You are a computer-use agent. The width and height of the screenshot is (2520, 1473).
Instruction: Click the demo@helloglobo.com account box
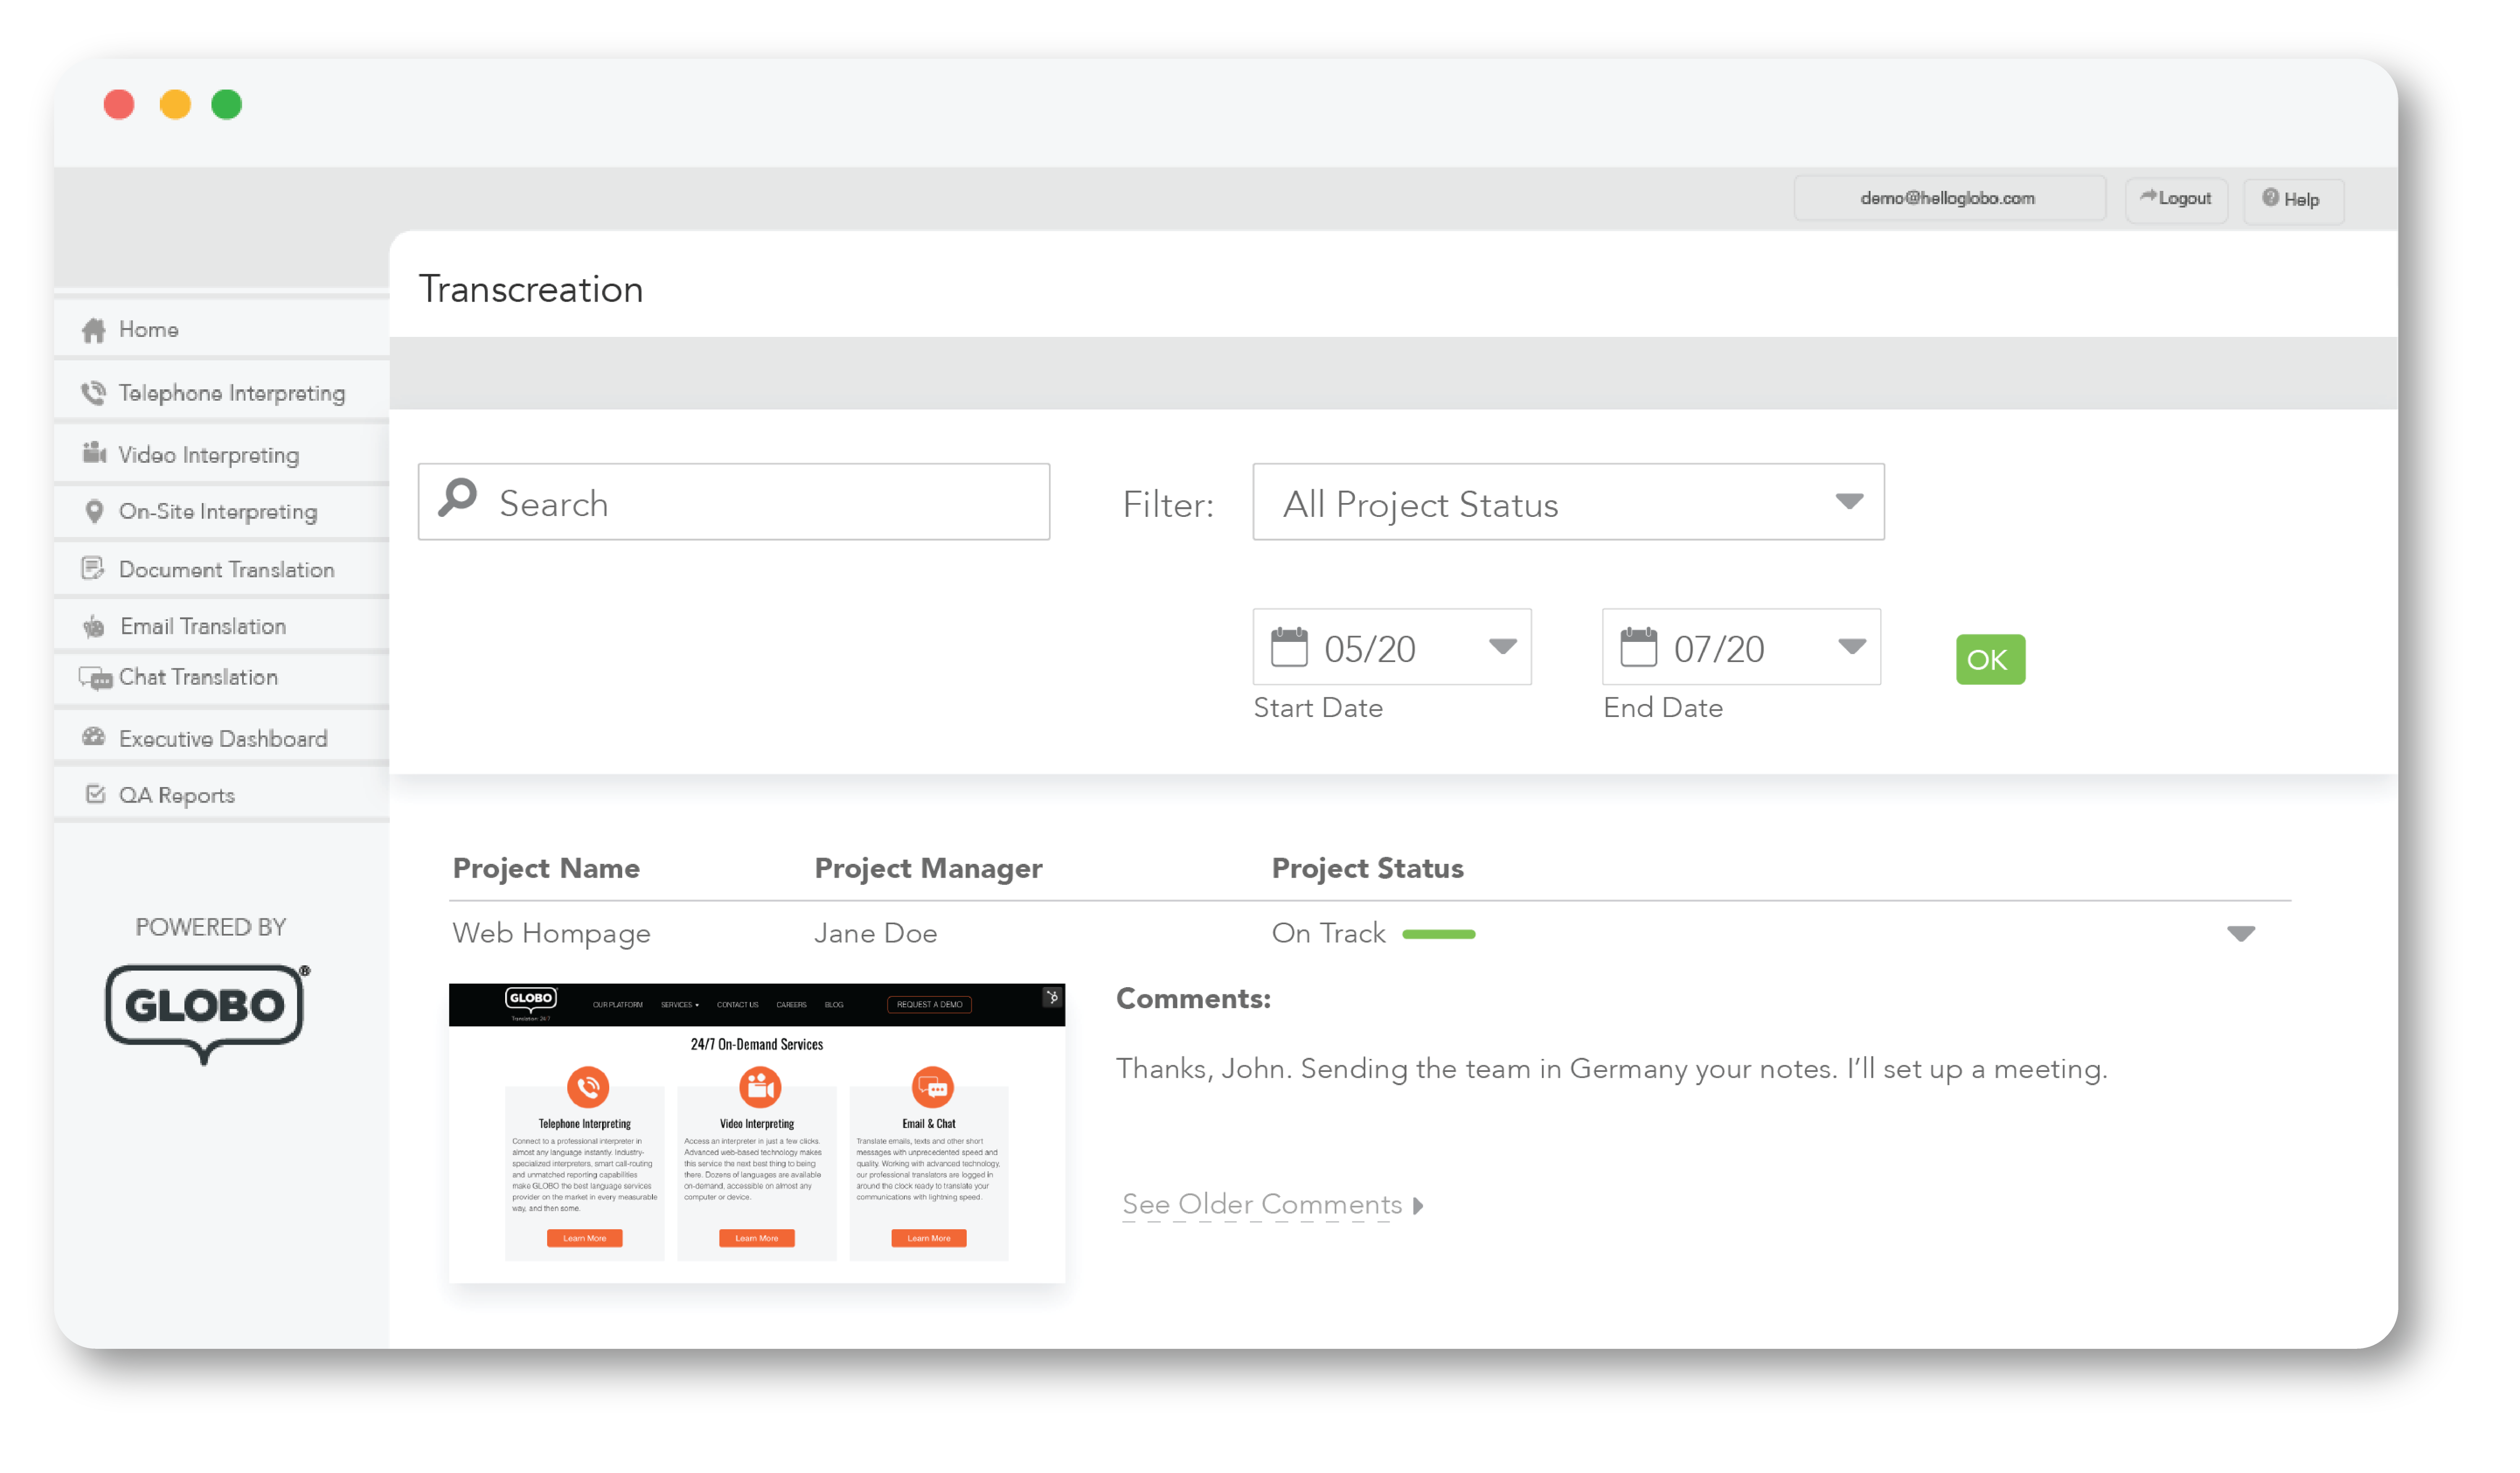click(1950, 199)
